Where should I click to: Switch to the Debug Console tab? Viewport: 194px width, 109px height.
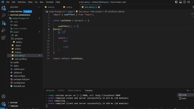pos(75,91)
